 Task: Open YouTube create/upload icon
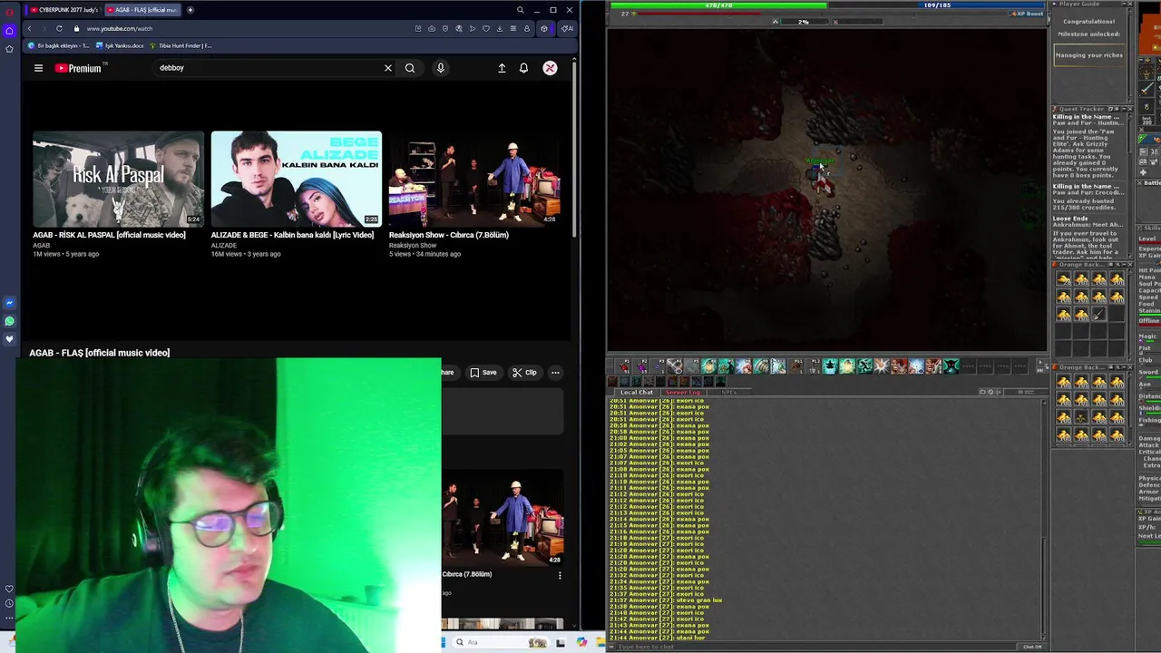tap(502, 68)
